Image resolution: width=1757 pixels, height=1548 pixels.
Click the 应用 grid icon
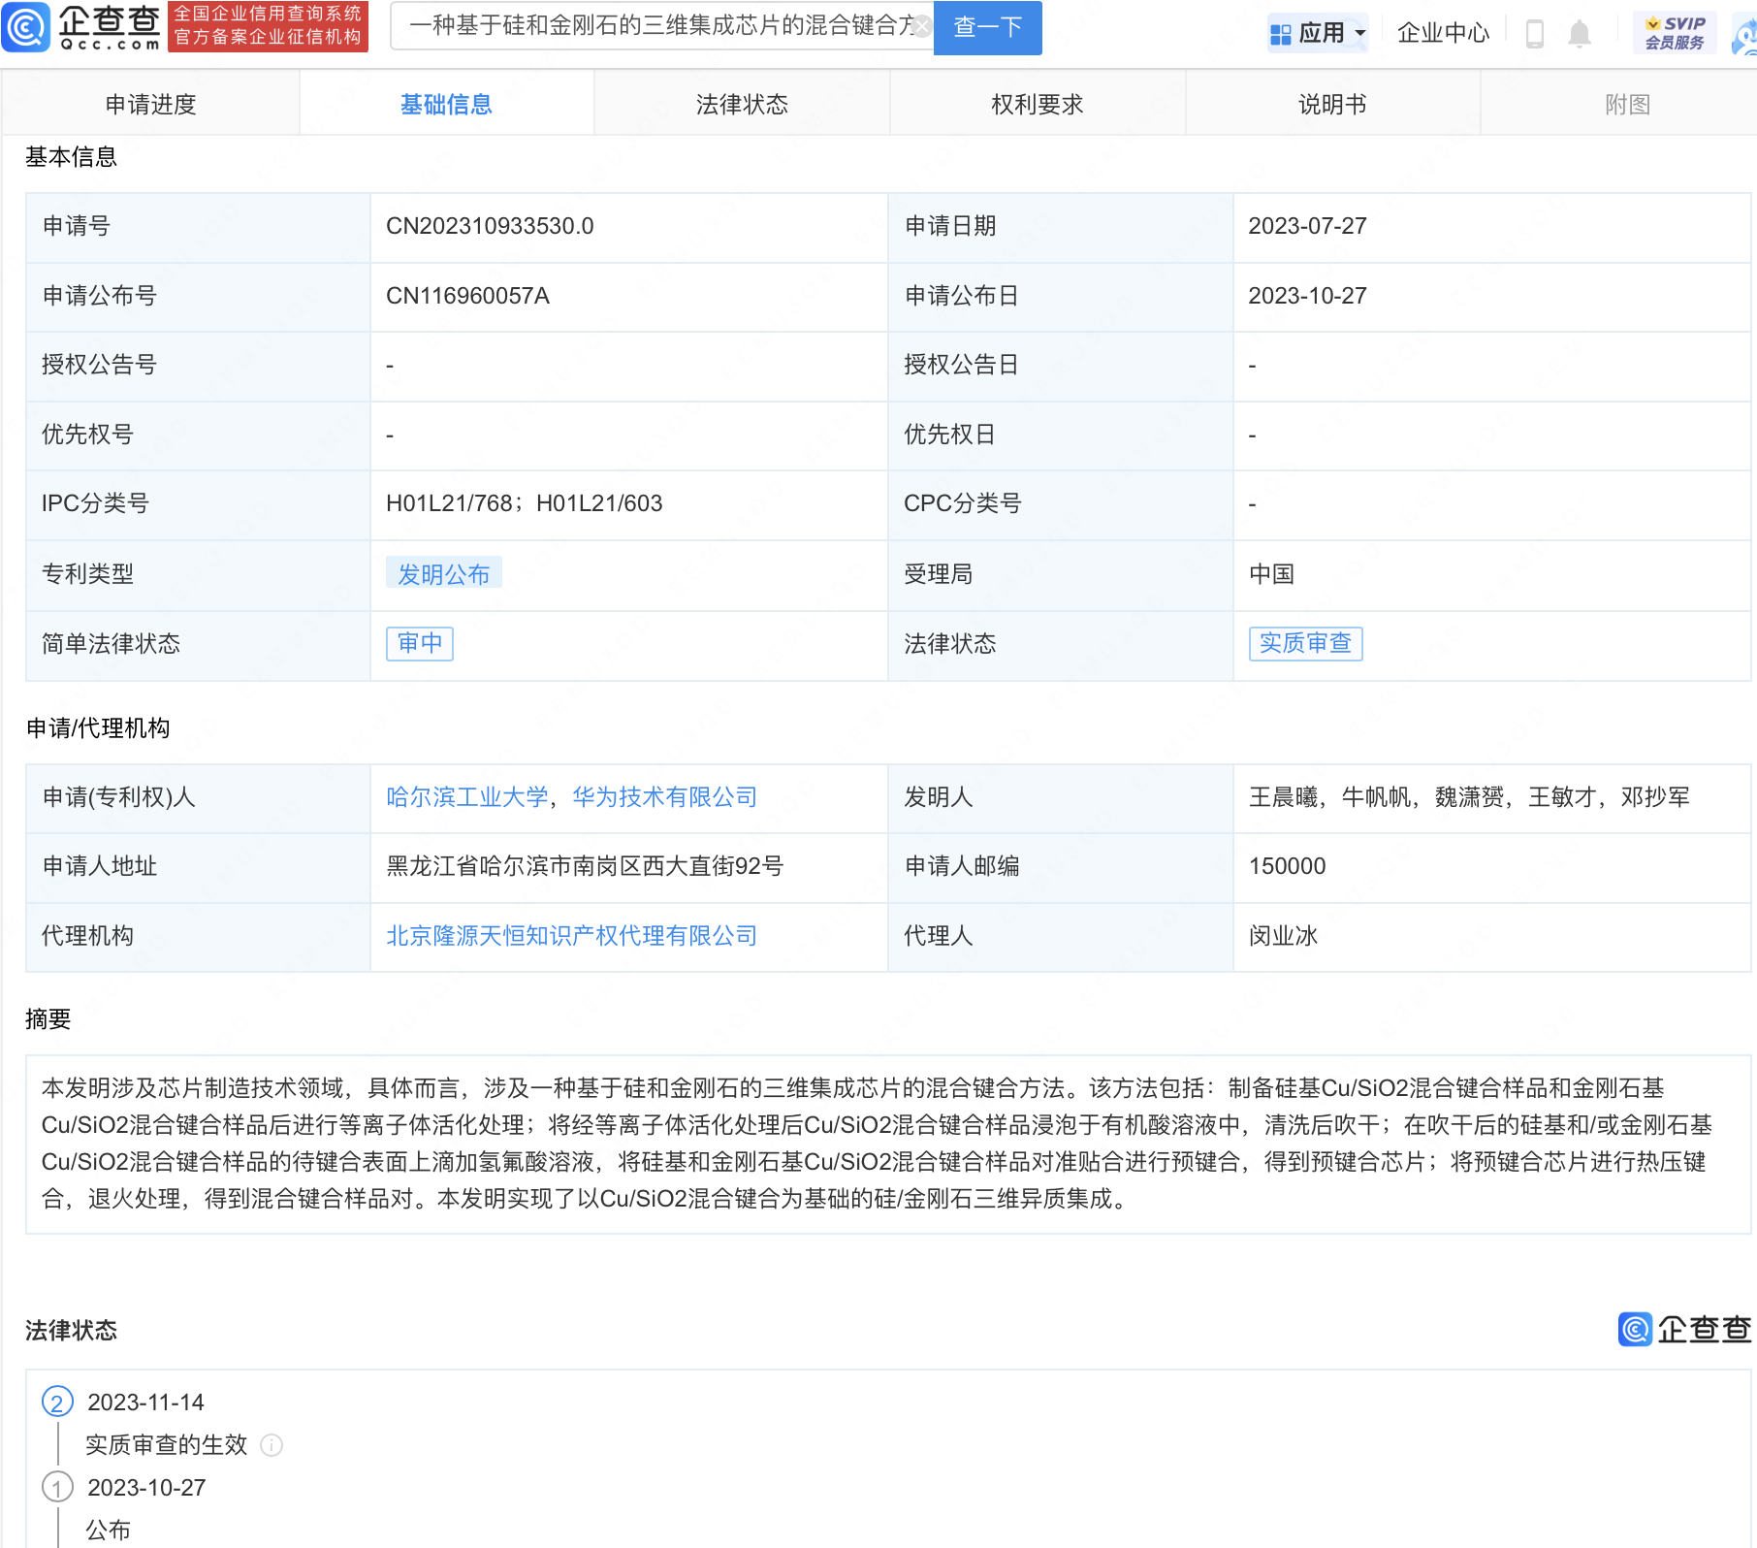point(1280,34)
